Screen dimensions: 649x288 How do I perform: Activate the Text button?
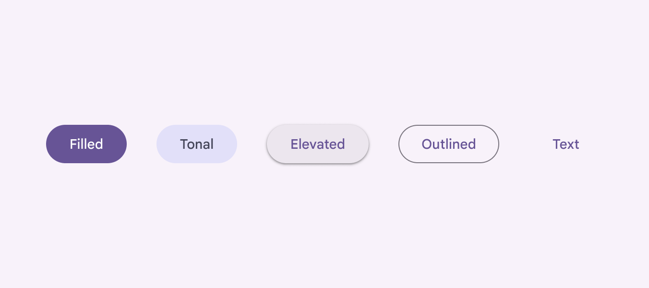pyautogui.click(x=566, y=144)
